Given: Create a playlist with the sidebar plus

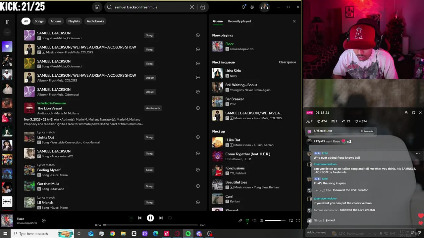Looking at the screenshot, I should [7, 32].
